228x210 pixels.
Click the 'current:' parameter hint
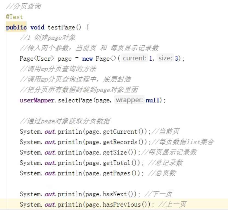[134, 58]
